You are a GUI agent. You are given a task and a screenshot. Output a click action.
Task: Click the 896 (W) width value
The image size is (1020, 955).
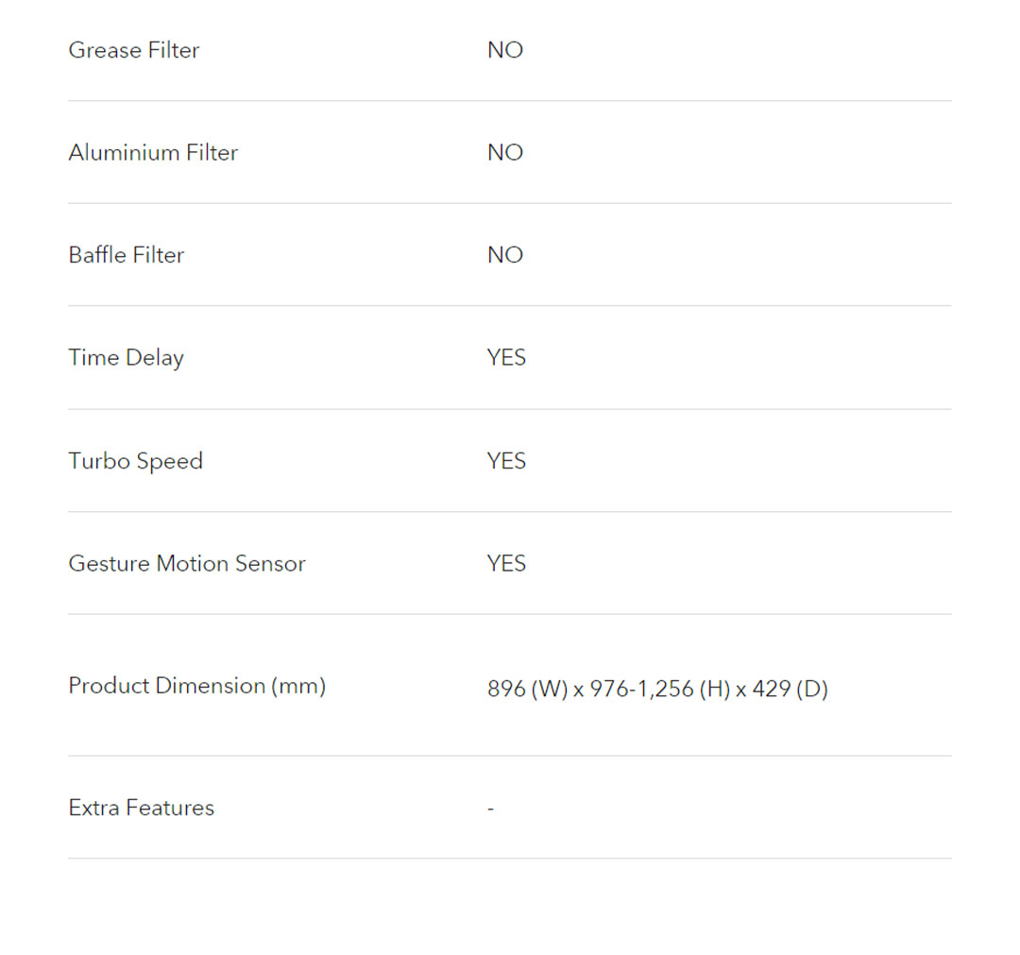(x=527, y=690)
